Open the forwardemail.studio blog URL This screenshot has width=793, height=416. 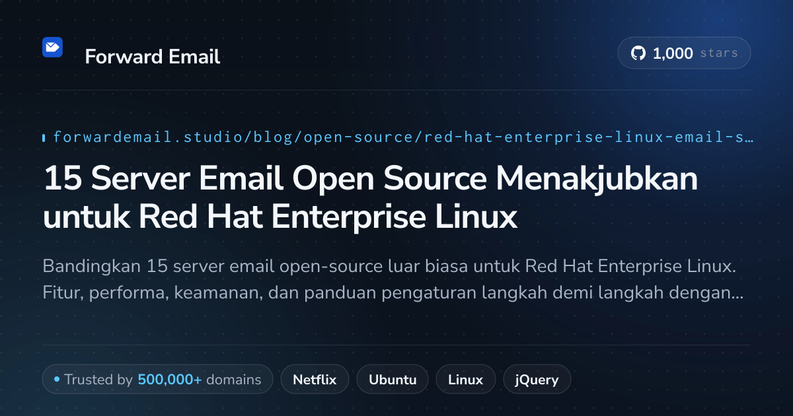tap(403, 137)
